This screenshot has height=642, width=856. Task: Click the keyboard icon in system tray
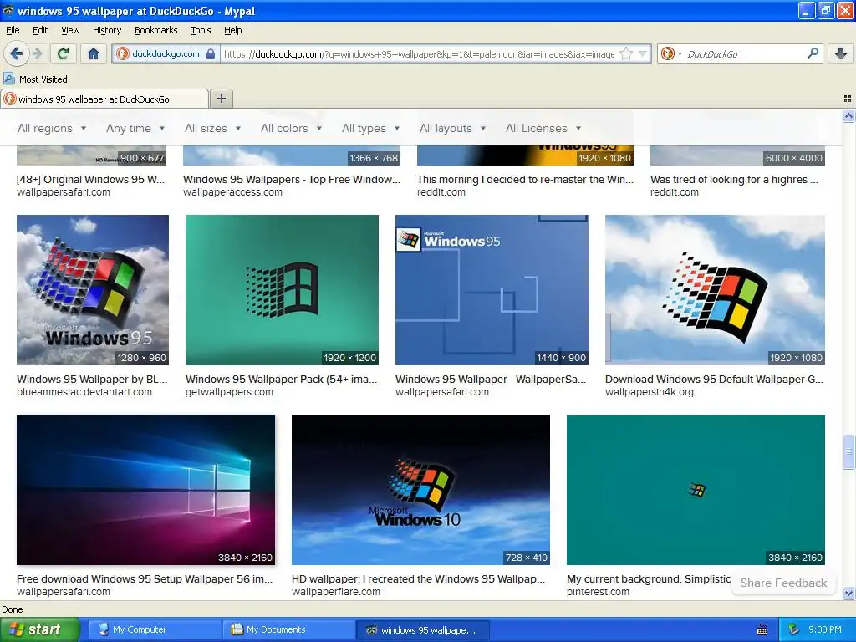click(x=762, y=630)
